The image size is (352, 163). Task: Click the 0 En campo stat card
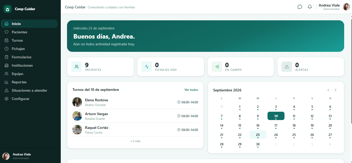pos(241,67)
